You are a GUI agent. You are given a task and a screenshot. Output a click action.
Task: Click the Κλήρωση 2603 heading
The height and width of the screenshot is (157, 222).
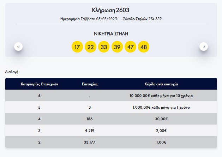coord(110,10)
